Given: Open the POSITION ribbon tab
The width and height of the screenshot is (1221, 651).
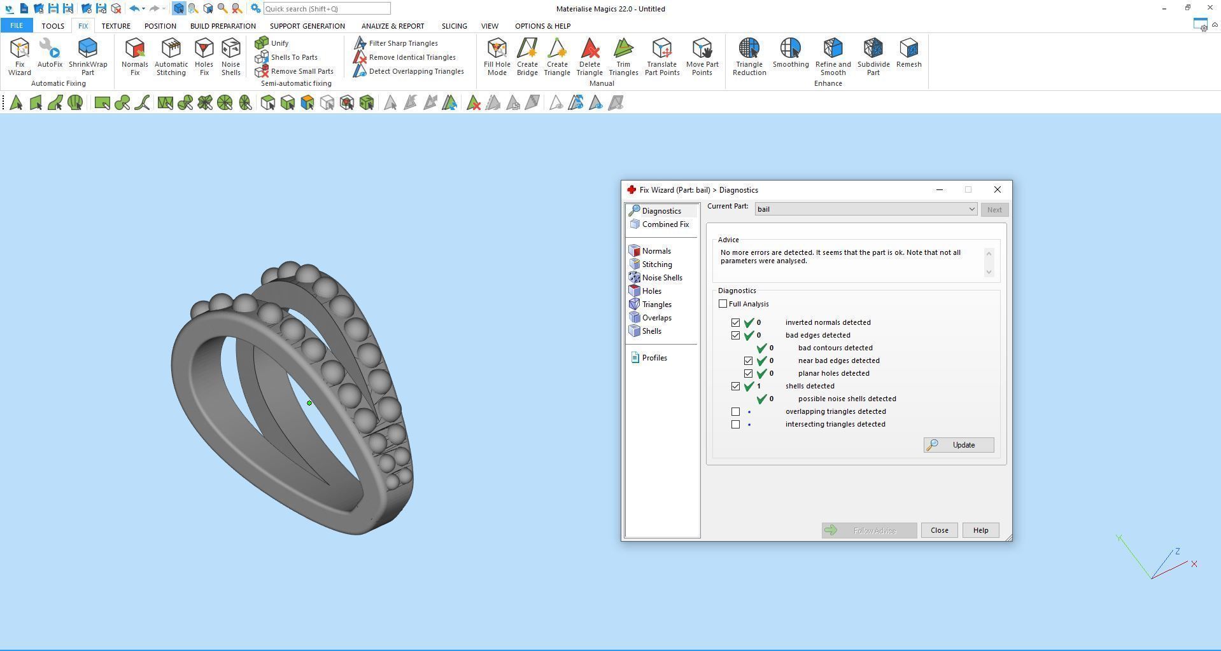Looking at the screenshot, I should click(160, 26).
